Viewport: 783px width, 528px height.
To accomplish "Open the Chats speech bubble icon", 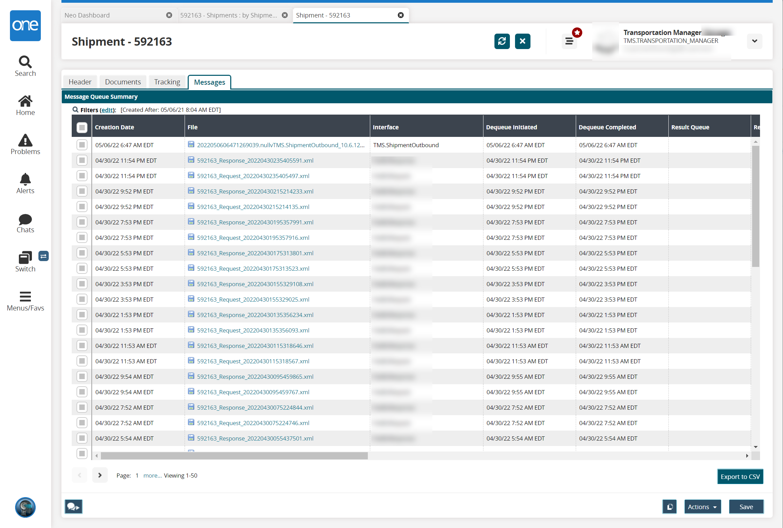I will point(25,219).
